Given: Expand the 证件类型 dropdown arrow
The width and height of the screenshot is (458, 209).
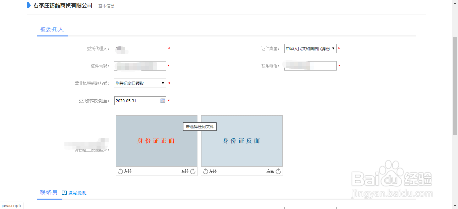Looking at the screenshot, I should coord(333,48).
